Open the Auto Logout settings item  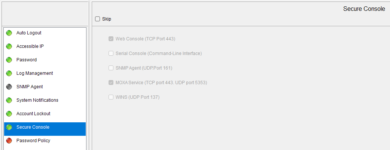point(29,33)
